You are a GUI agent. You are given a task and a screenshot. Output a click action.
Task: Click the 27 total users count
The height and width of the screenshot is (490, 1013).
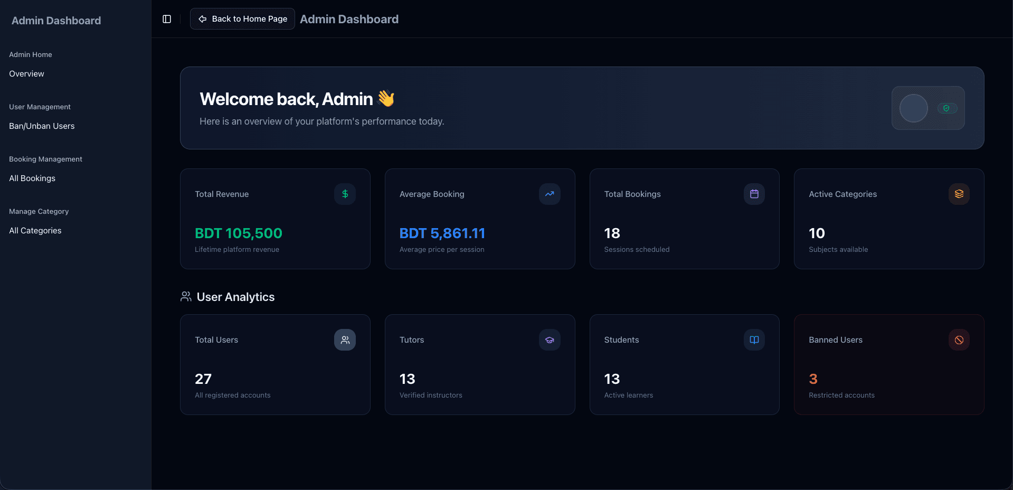click(x=203, y=379)
